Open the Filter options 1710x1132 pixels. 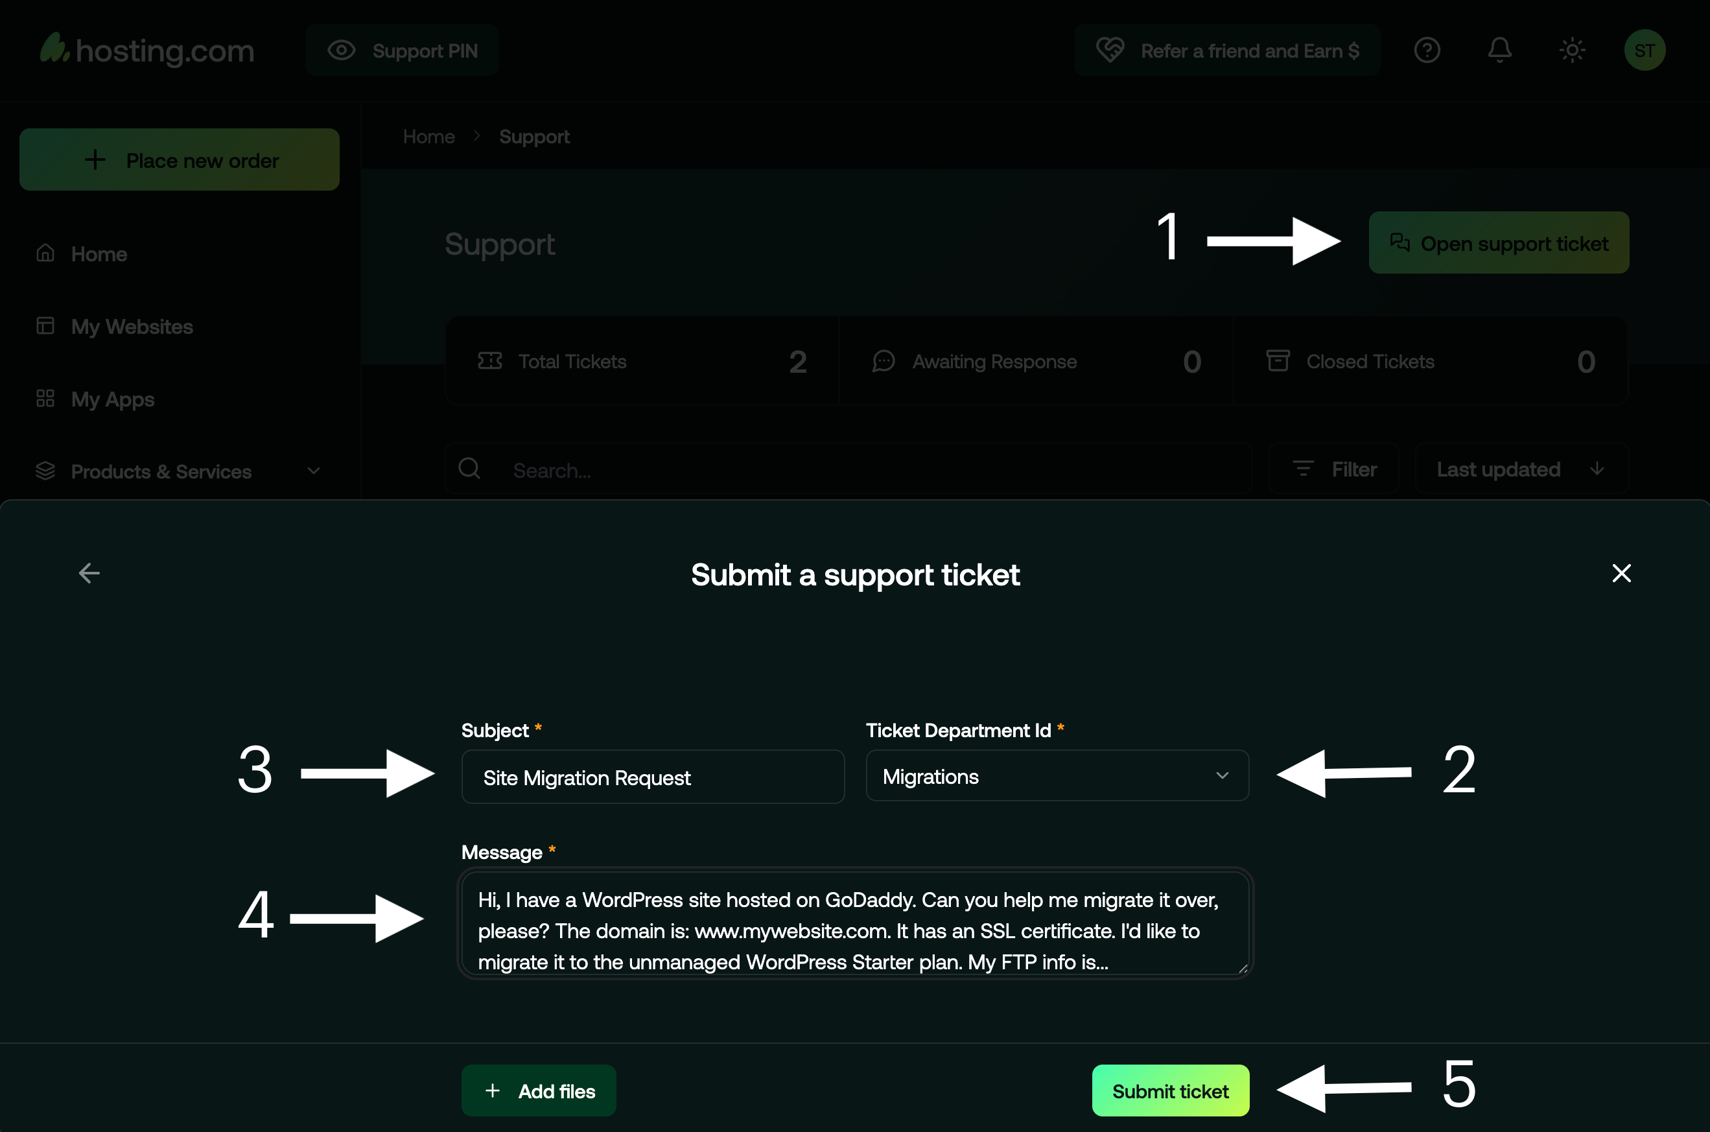click(1334, 469)
